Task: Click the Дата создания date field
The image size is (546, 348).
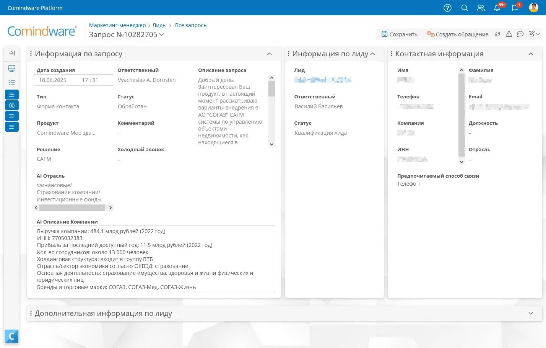Action: [x=53, y=80]
